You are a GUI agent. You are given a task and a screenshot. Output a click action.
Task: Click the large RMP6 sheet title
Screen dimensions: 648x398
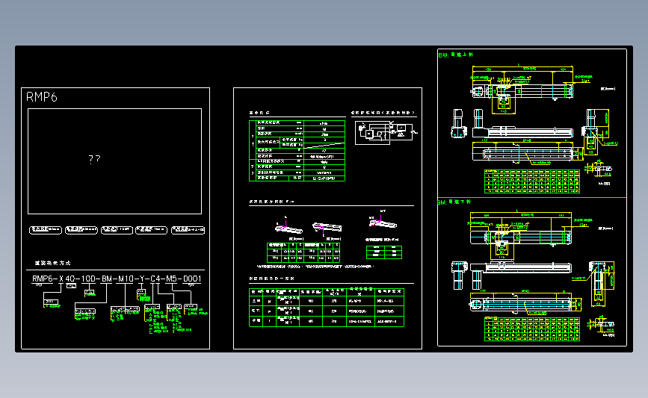point(41,97)
